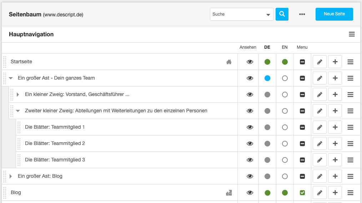Open the Startseite page title
The width and height of the screenshot is (362, 203).
[x=21, y=62]
